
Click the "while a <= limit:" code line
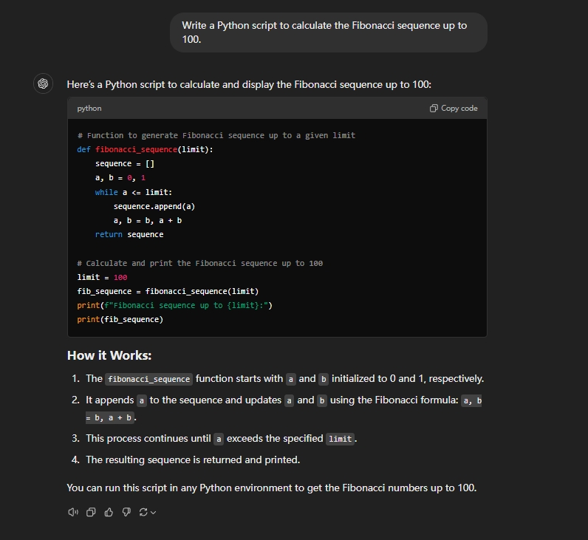(x=133, y=192)
